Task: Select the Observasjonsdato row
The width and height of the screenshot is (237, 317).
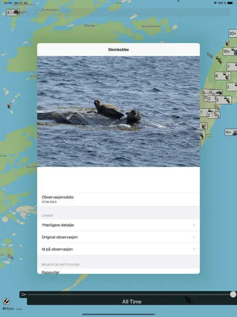Action: pos(118,199)
